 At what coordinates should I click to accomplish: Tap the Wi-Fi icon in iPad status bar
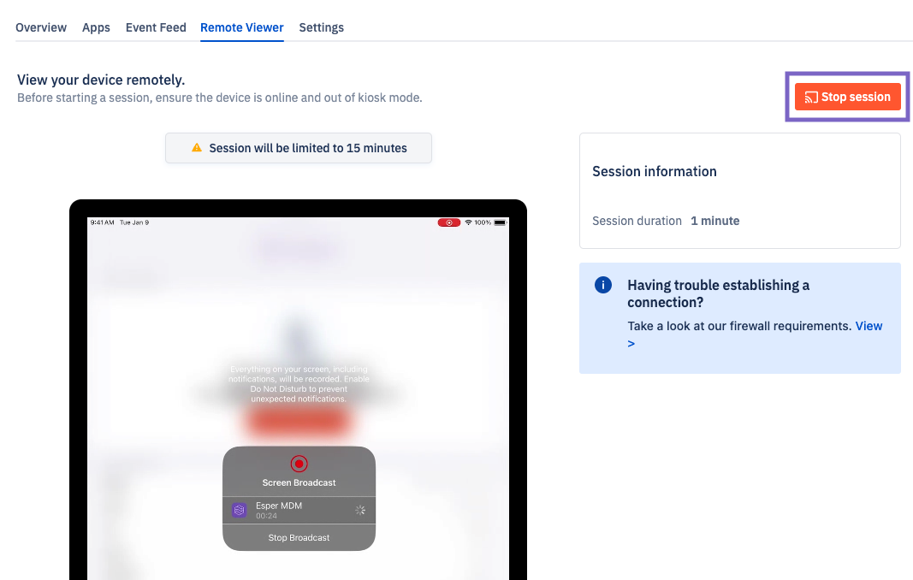(468, 222)
